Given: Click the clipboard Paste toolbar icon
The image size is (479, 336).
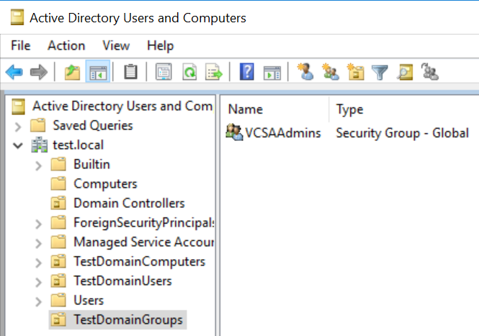Looking at the screenshot, I should click(131, 72).
